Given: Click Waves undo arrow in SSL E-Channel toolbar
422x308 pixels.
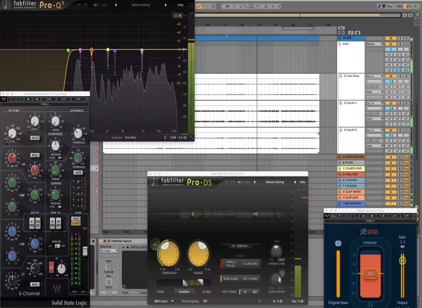Looking at the screenshot, I should pos(11,99).
